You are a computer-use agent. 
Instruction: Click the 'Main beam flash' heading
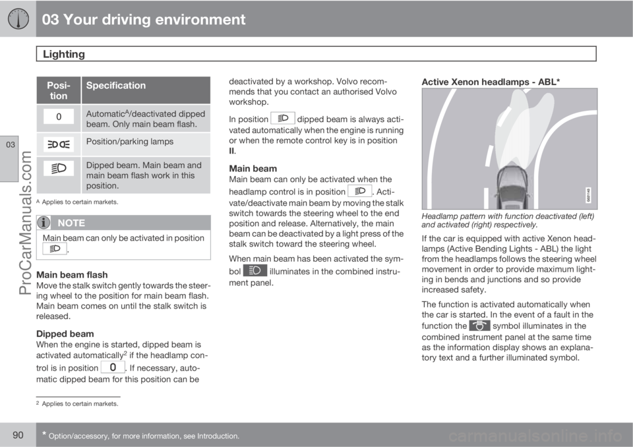(x=72, y=275)
